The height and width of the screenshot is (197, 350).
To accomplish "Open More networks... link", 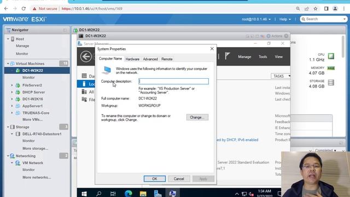I will pyautogui.click(x=37, y=177).
